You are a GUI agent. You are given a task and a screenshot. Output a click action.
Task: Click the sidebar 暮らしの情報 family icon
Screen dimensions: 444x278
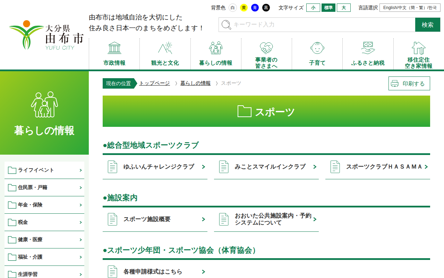tap(44, 104)
